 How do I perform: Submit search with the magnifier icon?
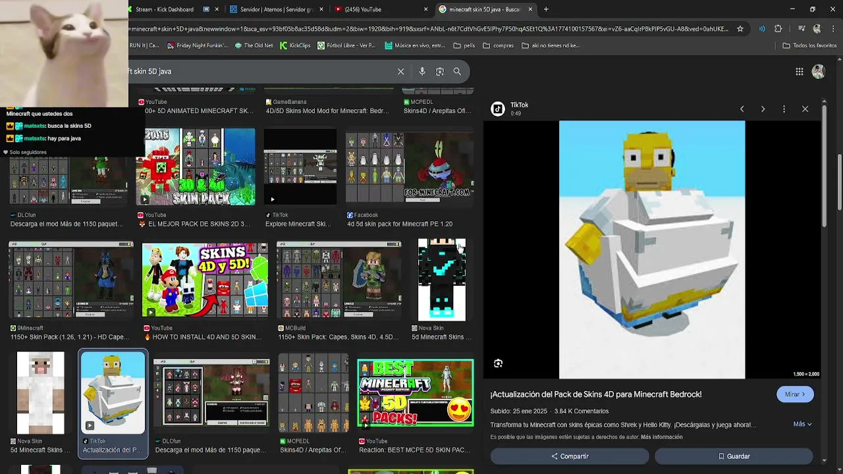coord(457,71)
